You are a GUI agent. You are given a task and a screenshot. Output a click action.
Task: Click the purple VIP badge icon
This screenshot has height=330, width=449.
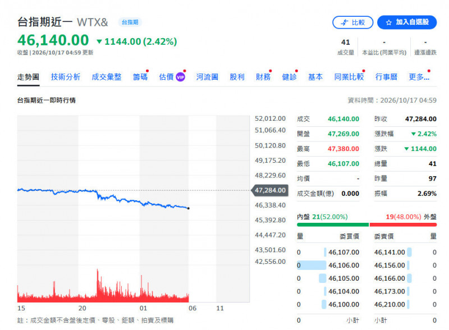tap(180, 77)
